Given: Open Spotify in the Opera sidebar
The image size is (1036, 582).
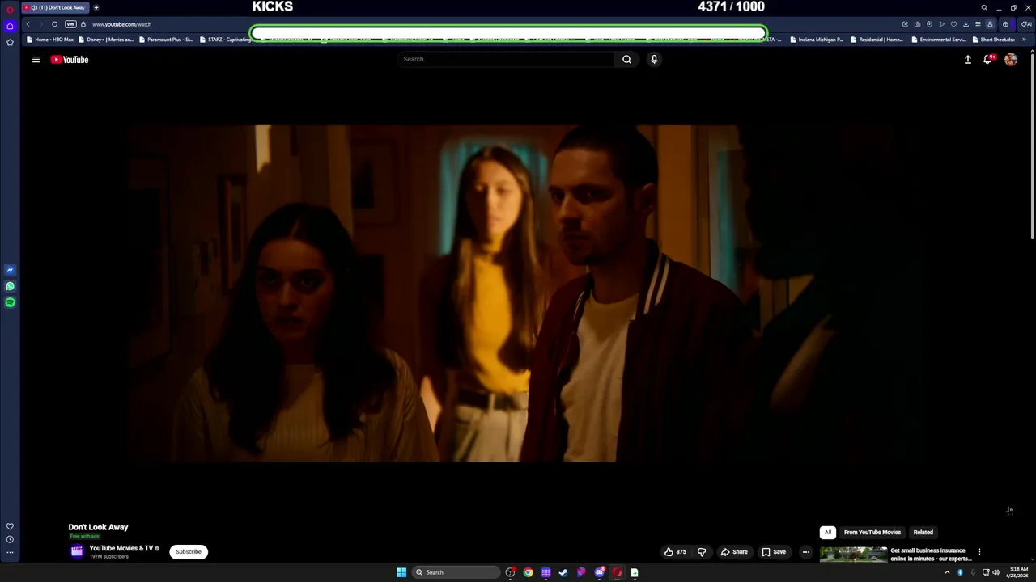Looking at the screenshot, I should pos(10,302).
